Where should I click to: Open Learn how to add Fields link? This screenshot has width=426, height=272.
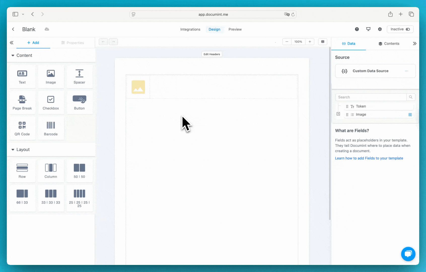point(369,158)
